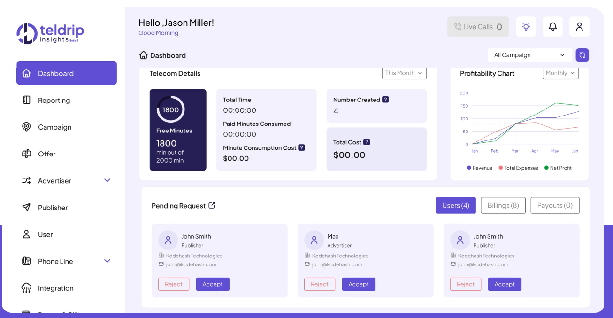Click the Number Created help icon
The image size is (613, 318).
click(386, 100)
